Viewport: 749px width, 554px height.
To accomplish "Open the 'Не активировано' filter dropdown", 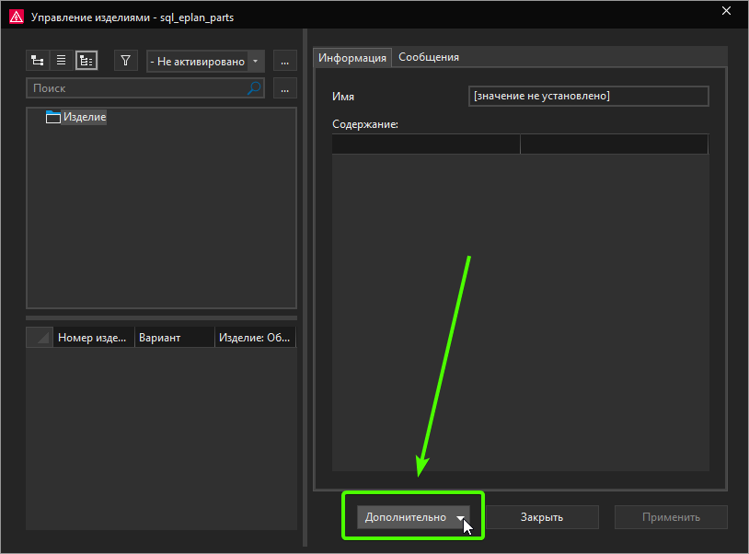I will pos(205,62).
